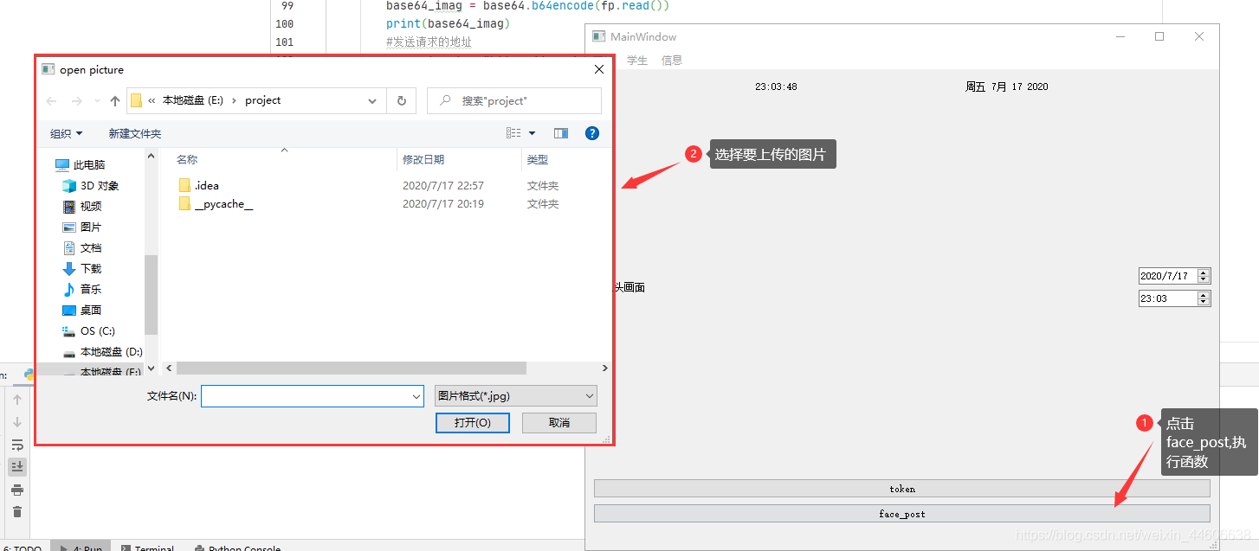Viewport: 1259px width, 551px height.
Task: Open 图片 pictures folder in navigation tree
Action: 82,227
